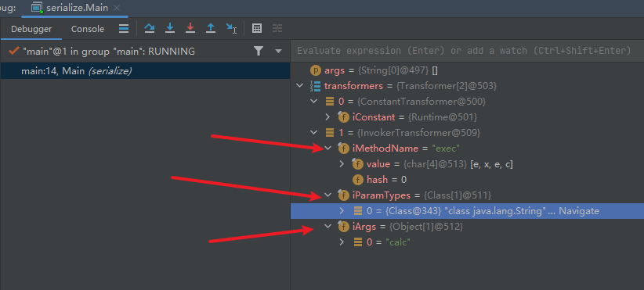644x290 pixels.
Task: Click the parameter icon beside args
Action: 316,70
